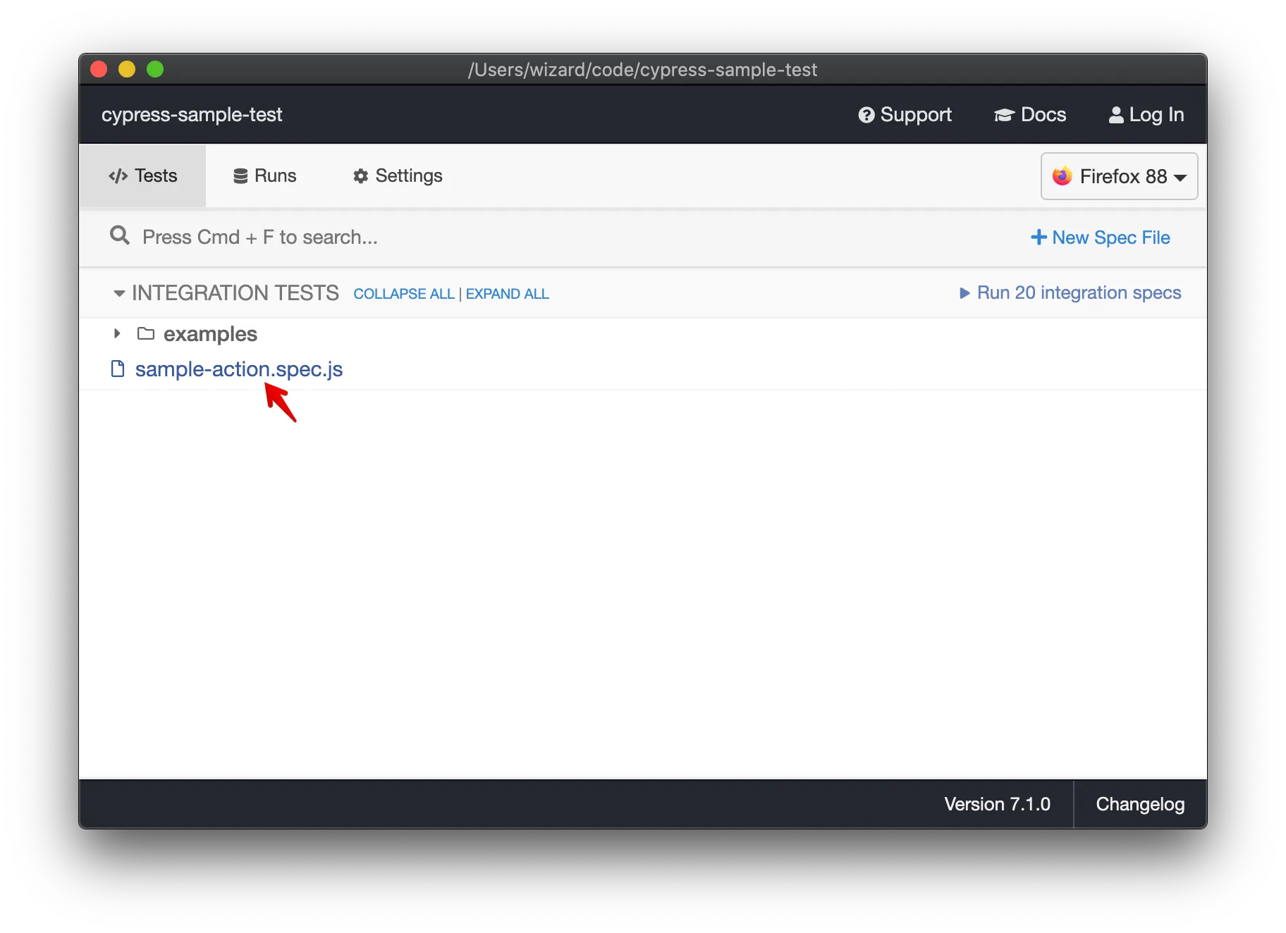Image resolution: width=1286 pixels, height=933 pixels.
Task: Expand the examples folder
Action: [117, 333]
